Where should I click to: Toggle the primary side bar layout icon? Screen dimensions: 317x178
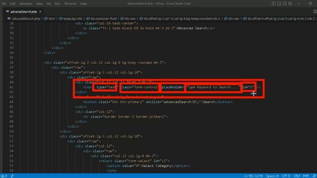click(x=273, y=3)
